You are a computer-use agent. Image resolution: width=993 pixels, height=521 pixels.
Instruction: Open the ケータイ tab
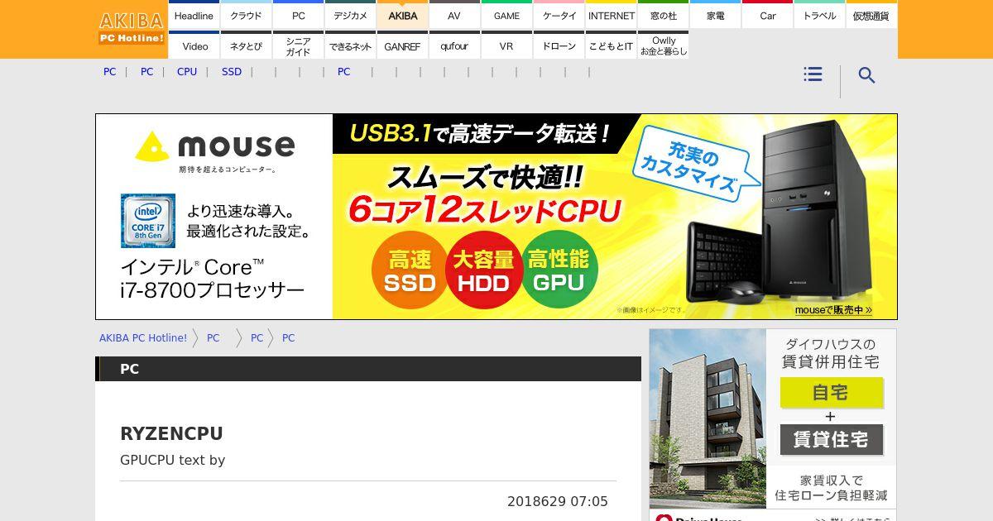(559, 16)
